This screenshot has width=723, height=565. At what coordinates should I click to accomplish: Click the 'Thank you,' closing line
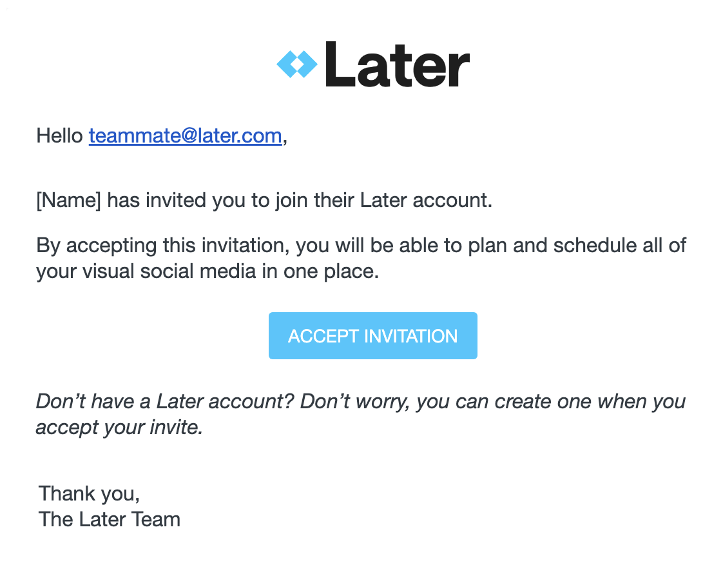point(89,494)
